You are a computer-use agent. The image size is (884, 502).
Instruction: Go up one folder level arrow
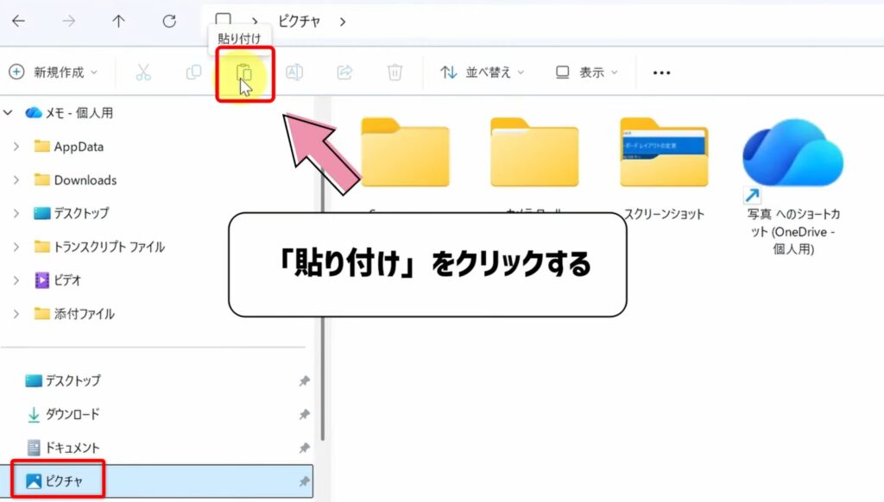click(119, 22)
